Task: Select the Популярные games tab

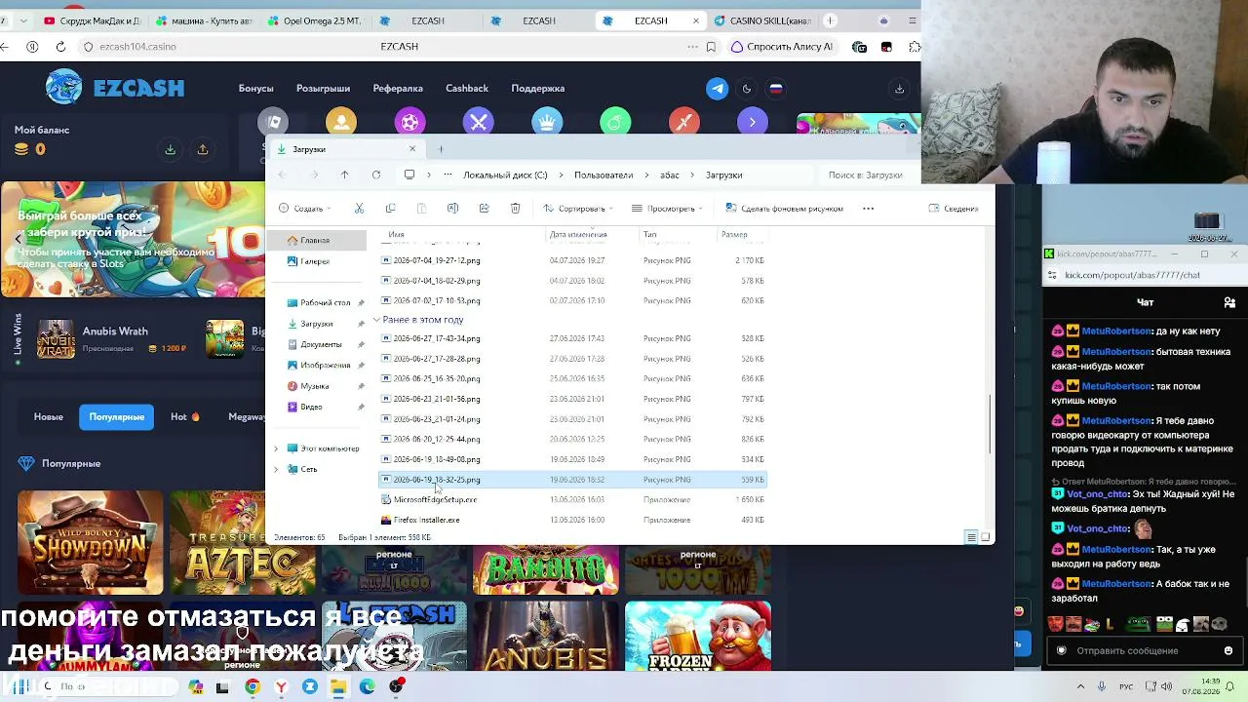Action: [117, 417]
